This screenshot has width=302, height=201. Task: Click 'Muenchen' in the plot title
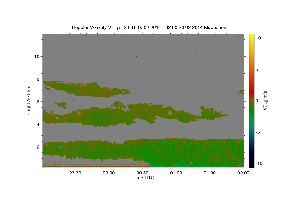pos(216,27)
